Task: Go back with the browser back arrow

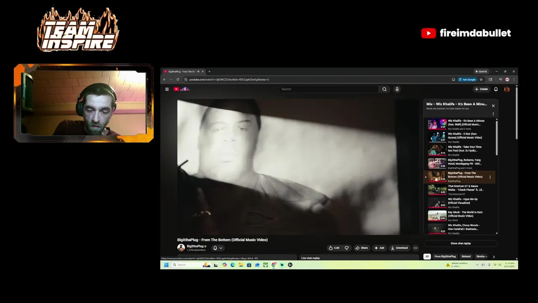Action: 164,80
